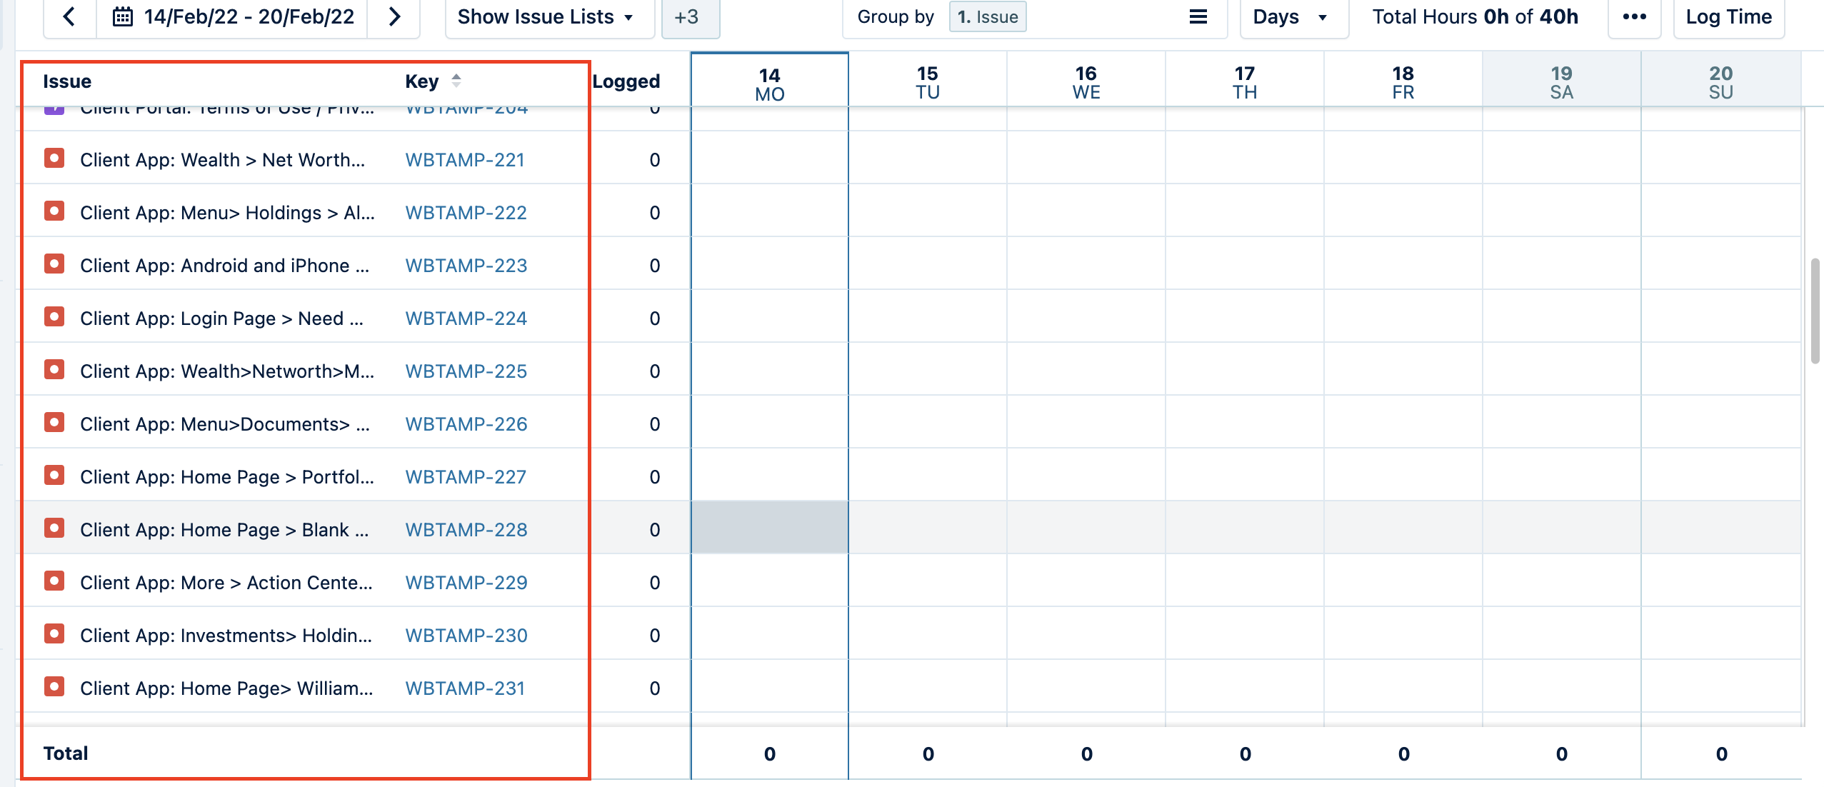The image size is (1824, 787).
Task: Select the highlighted Monday cell for WBTAMP-228
Action: pyautogui.click(x=769, y=527)
